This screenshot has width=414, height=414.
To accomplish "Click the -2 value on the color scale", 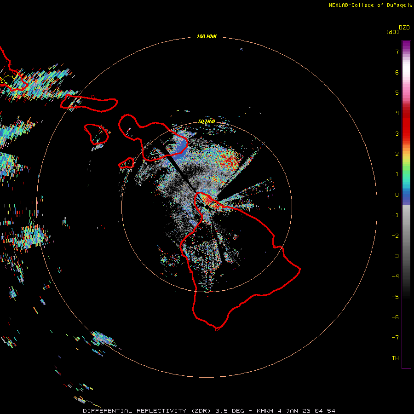I will [395, 236].
